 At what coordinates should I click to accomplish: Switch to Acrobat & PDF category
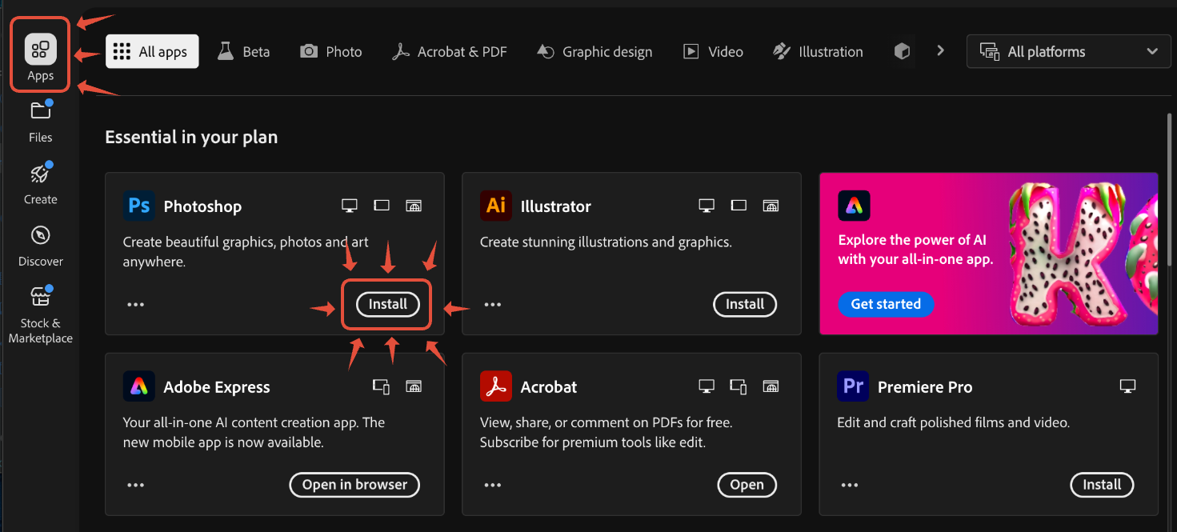(x=449, y=51)
